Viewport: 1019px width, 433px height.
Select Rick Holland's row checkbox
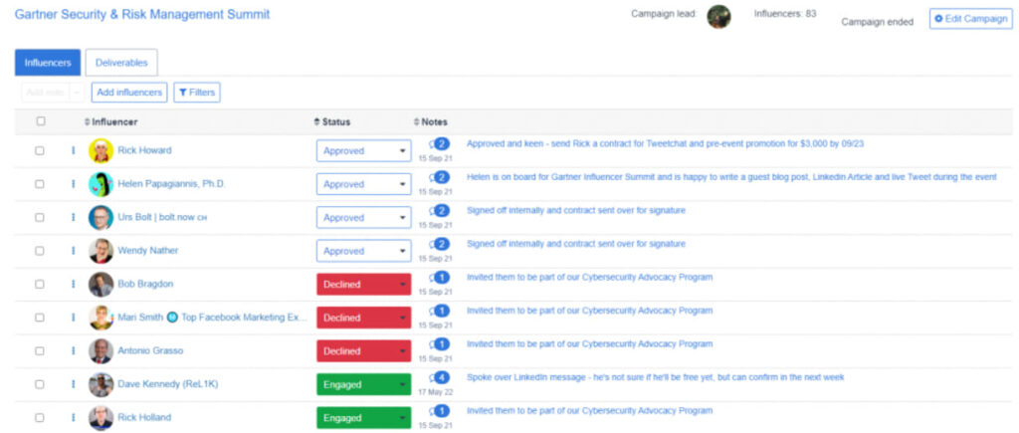tap(40, 417)
